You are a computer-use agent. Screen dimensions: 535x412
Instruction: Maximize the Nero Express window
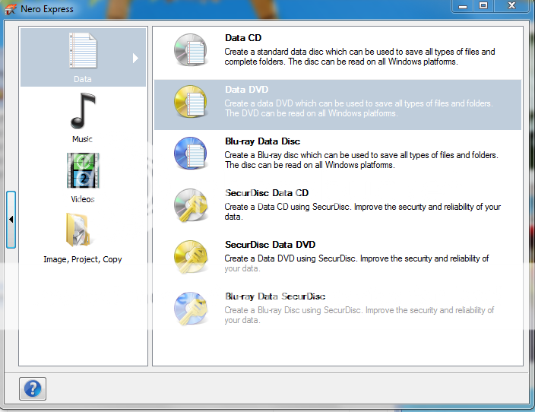coord(483,6)
